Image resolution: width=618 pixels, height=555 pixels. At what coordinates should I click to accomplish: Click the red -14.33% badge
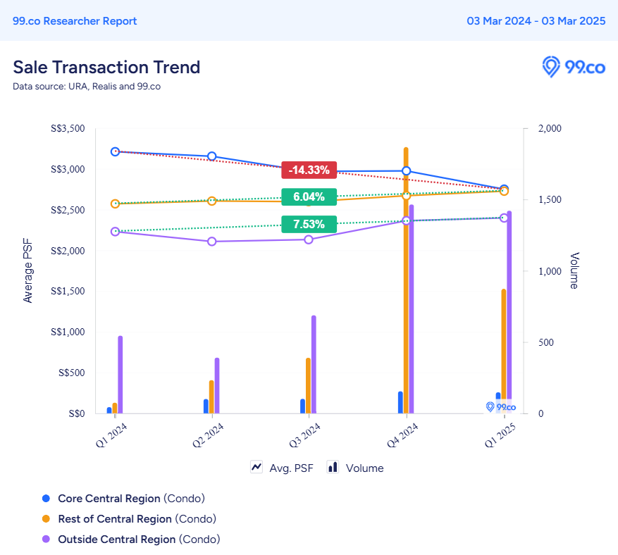pyautogui.click(x=308, y=169)
